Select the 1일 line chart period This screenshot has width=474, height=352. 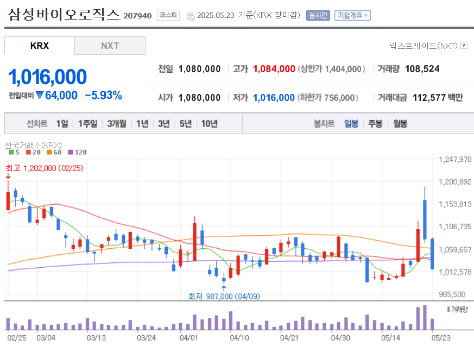pyautogui.click(x=62, y=123)
